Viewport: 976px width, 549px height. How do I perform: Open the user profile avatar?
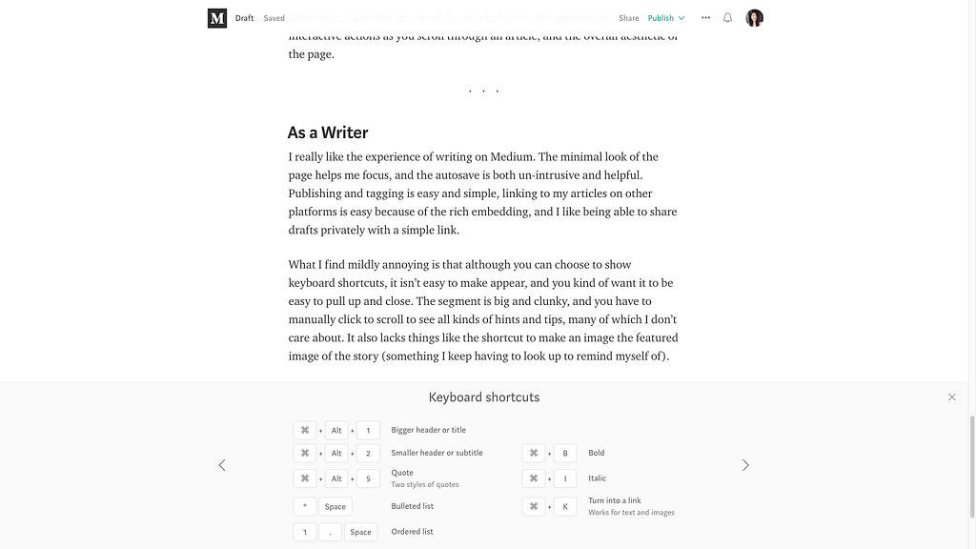pos(754,18)
